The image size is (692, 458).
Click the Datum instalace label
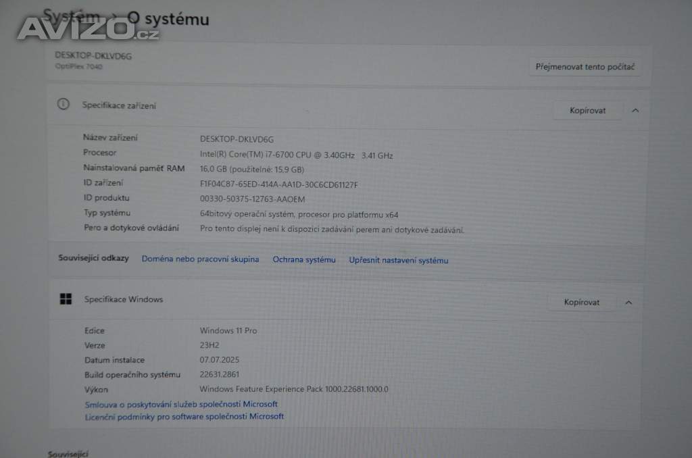click(115, 360)
